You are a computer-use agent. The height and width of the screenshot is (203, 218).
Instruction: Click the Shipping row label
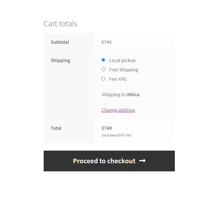(x=60, y=60)
